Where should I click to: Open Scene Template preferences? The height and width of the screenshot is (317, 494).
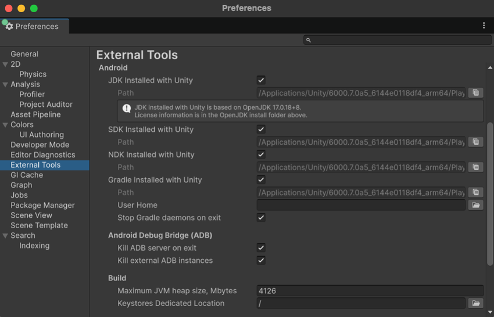39,225
